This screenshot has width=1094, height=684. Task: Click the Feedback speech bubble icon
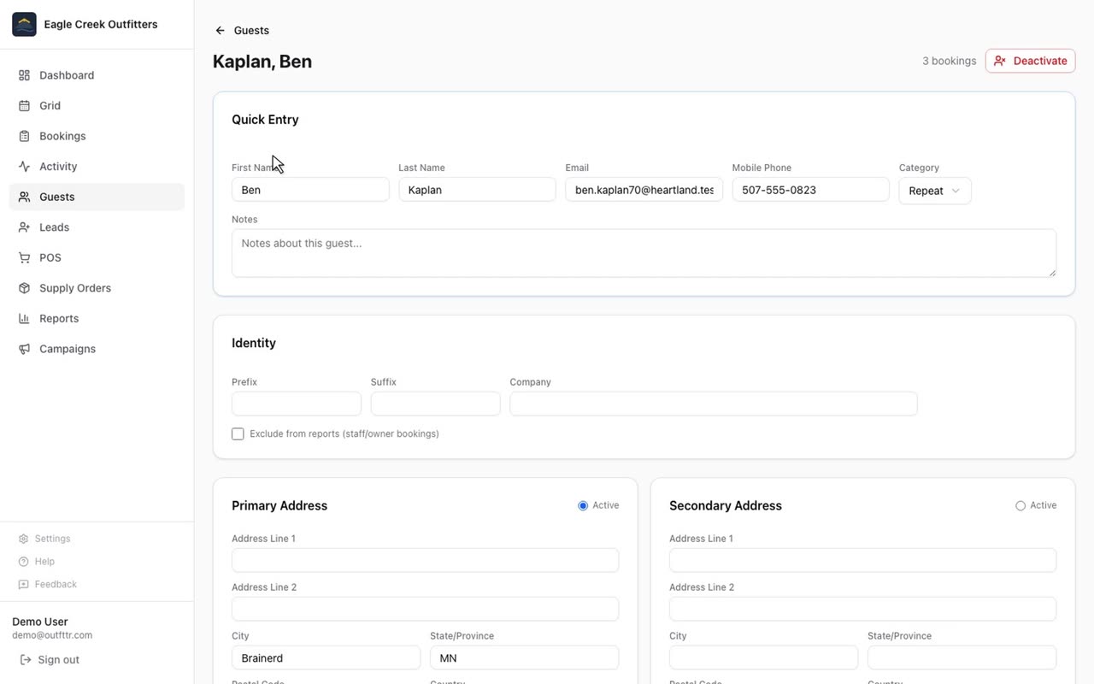(x=24, y=585)
